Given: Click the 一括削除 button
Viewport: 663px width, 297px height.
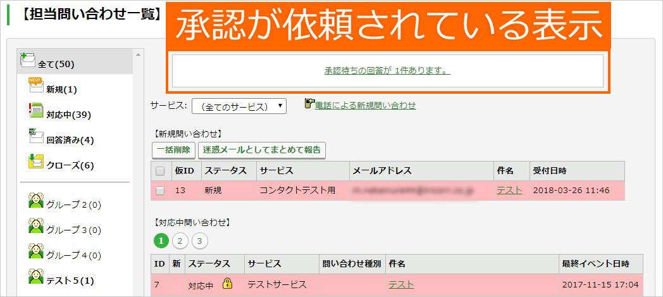Looking at the screenshot, I should coord(174,149).
